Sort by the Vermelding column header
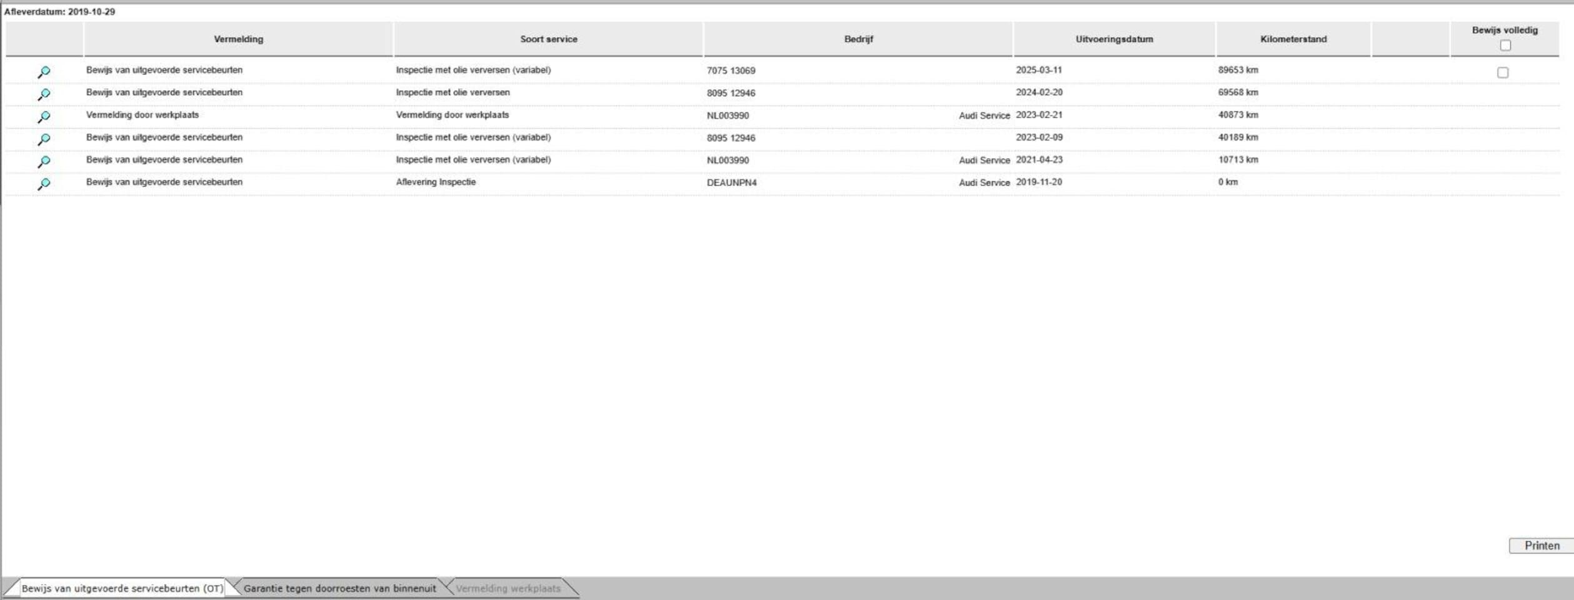The image size is (1574, 600). 238,39
